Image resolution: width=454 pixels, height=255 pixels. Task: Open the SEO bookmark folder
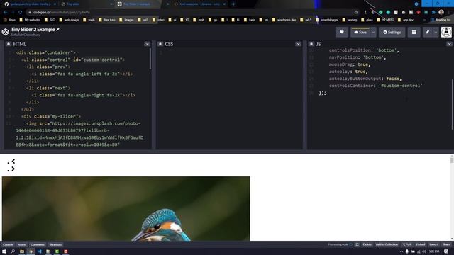(50, 20)
